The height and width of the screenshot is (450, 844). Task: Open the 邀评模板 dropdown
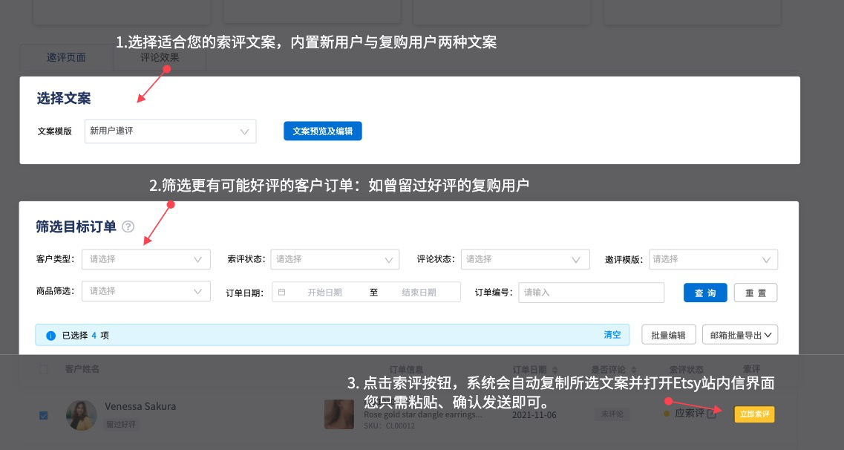pyautogui.click(x=713, y=259)
